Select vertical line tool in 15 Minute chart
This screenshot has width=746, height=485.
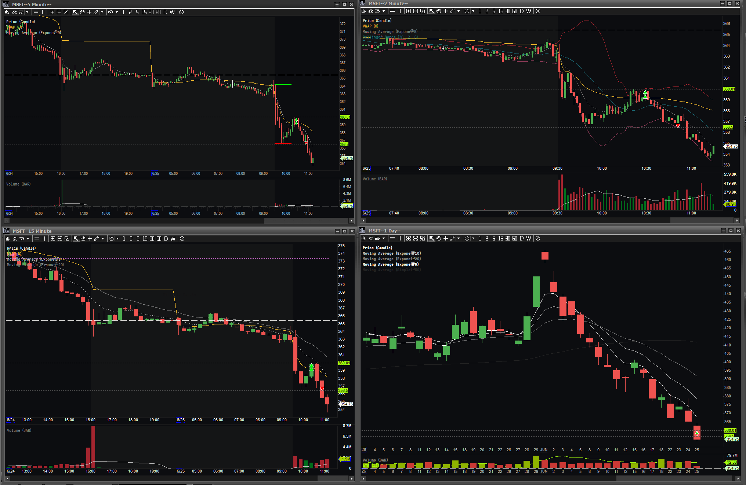[x=44, y=239]
